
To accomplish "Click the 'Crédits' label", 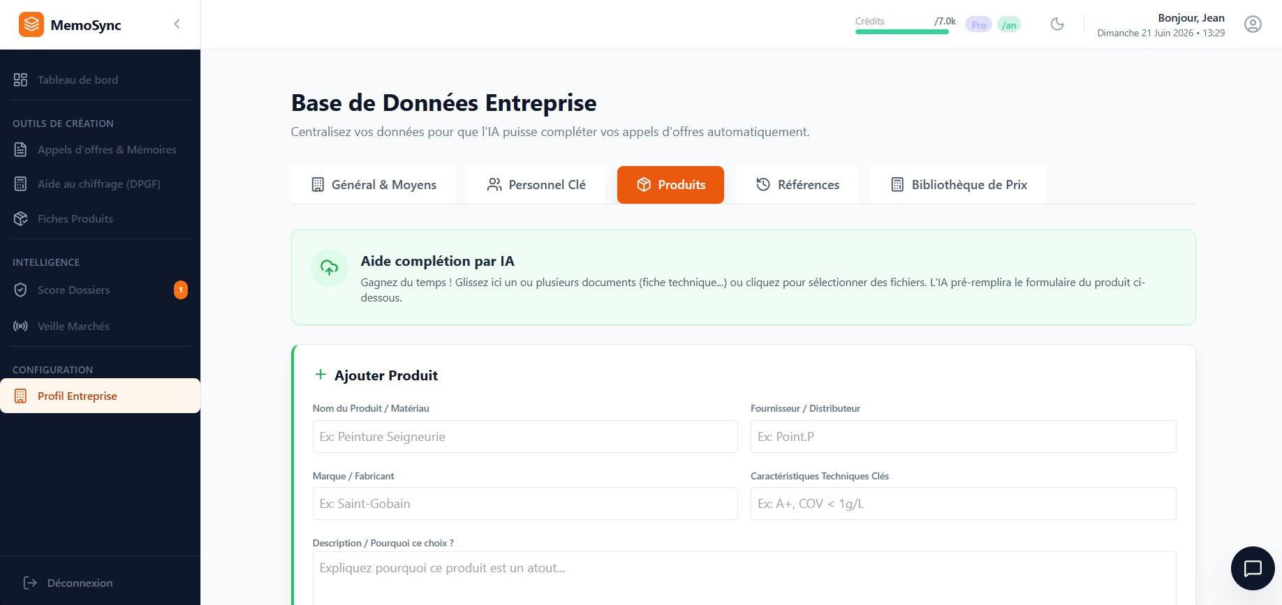I will pos(870,21).
